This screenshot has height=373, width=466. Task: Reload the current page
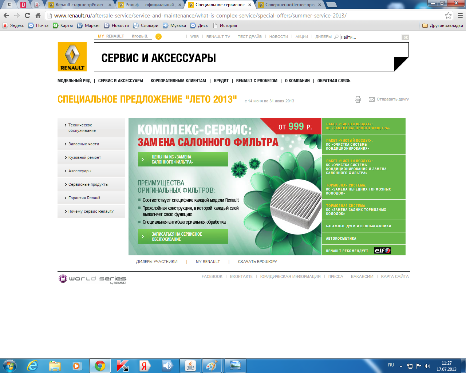pyautogui.click(x=27, y=15)
